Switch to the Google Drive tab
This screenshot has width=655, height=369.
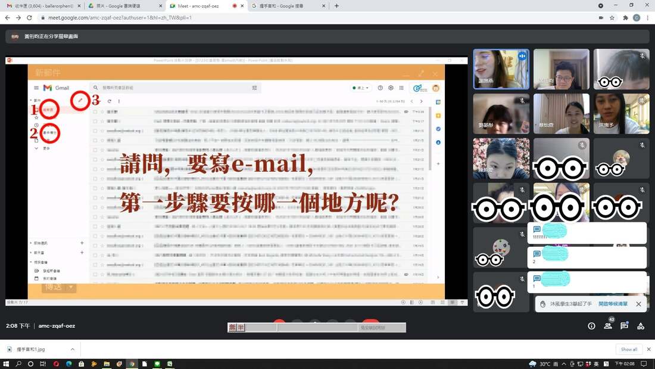[125, 6]
